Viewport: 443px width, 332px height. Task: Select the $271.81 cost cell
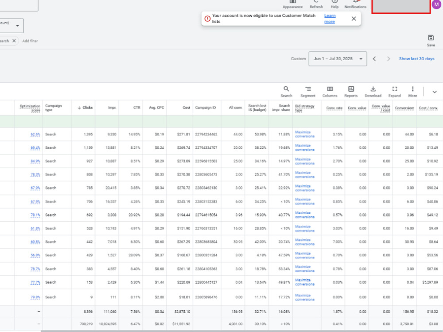pyautogui.click(x=184, y=135)
